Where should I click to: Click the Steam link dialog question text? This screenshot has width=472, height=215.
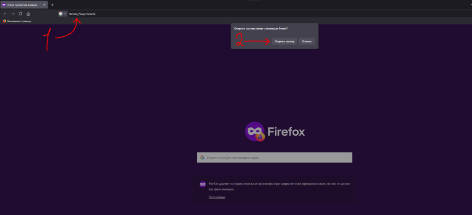[x=261, y=30]
